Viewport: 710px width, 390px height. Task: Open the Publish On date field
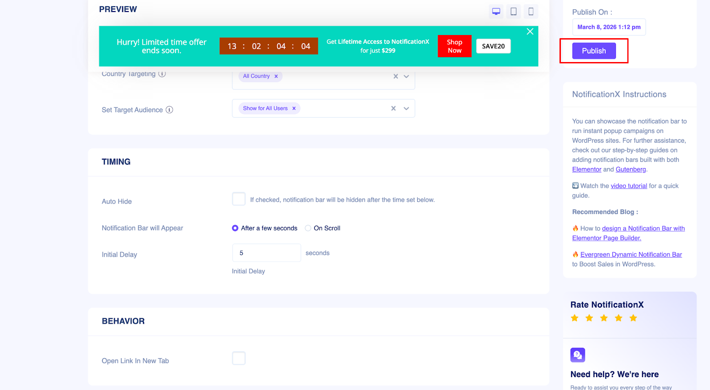point(609,27)
